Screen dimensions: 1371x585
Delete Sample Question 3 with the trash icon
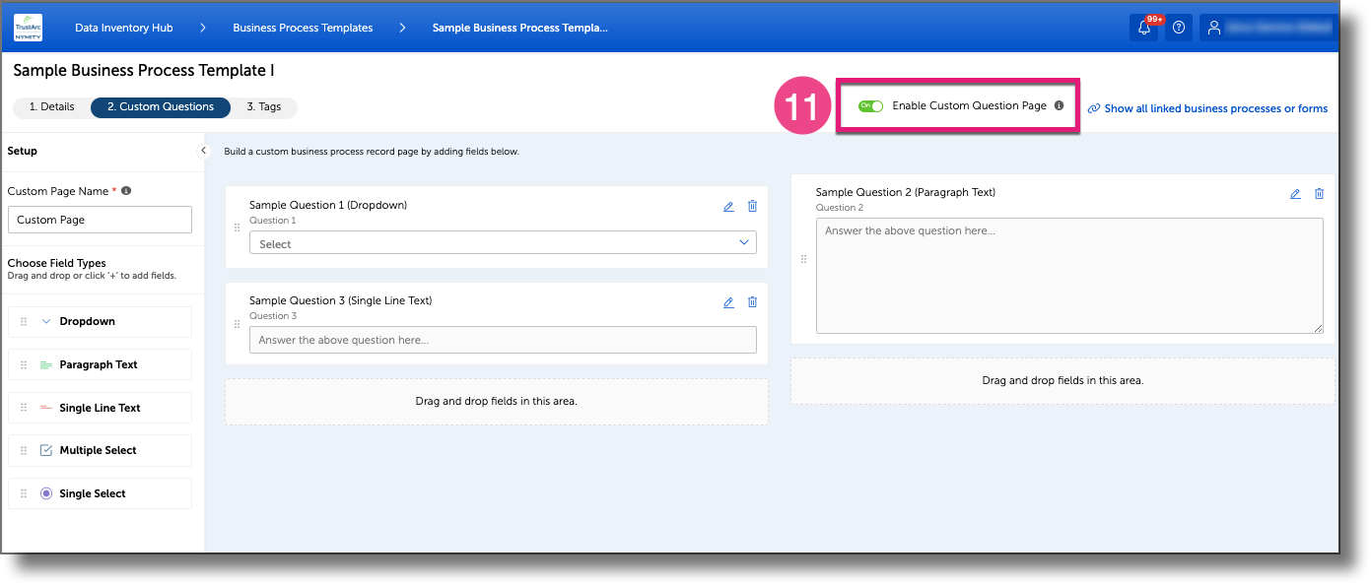click(752, 301)
